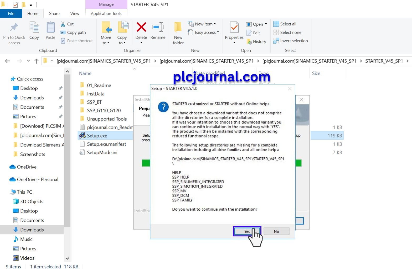Viewport: 412px width, 271px height.
Task: Click Select all in ribbon
Action: coord(285,24)
